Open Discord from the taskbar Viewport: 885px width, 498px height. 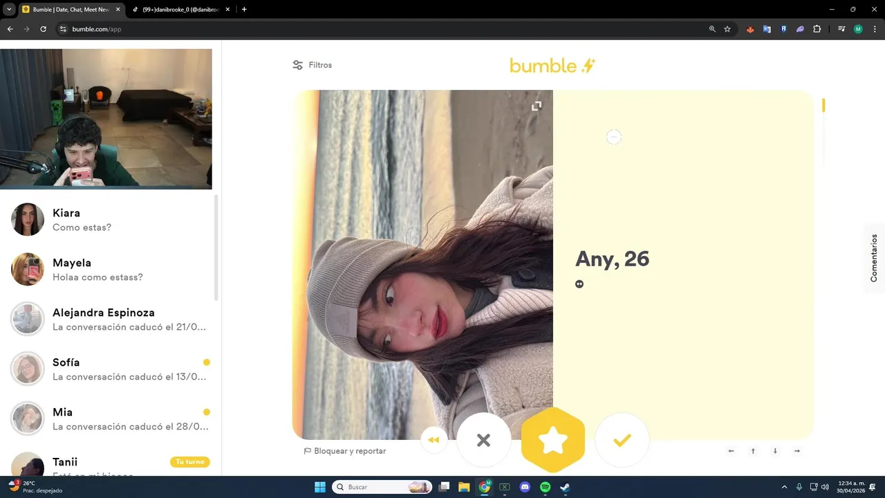click(x=525, y=487)
